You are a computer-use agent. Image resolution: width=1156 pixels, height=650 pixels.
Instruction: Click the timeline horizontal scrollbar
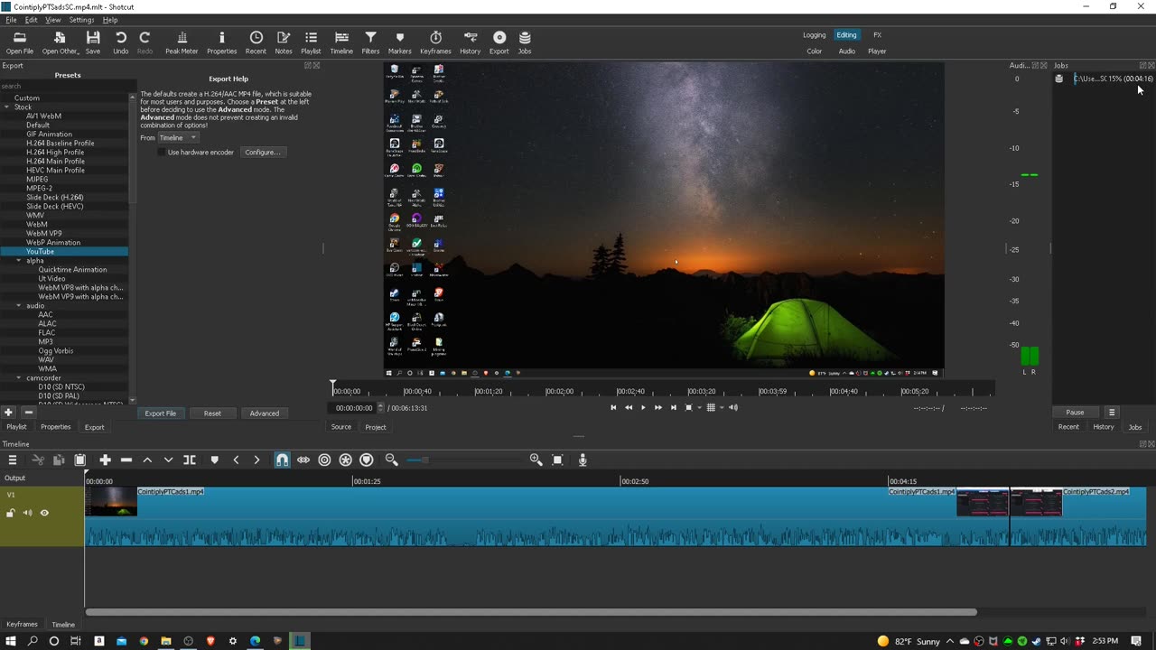(531, 612)
